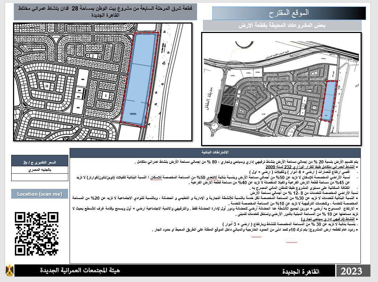The height and width of the screenshot is (282, 378).
Task: Click the solid black block on the right map
Action: 225,116
